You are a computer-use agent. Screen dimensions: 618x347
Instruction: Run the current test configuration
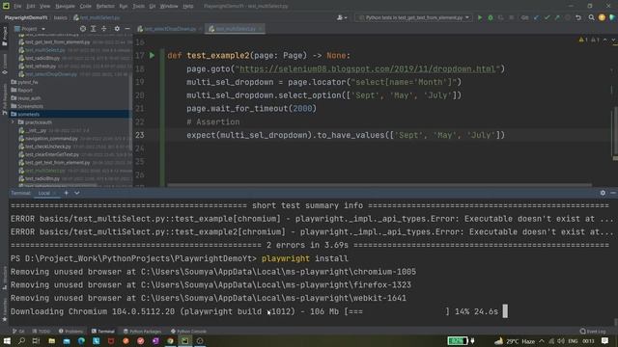click(480, 17)
